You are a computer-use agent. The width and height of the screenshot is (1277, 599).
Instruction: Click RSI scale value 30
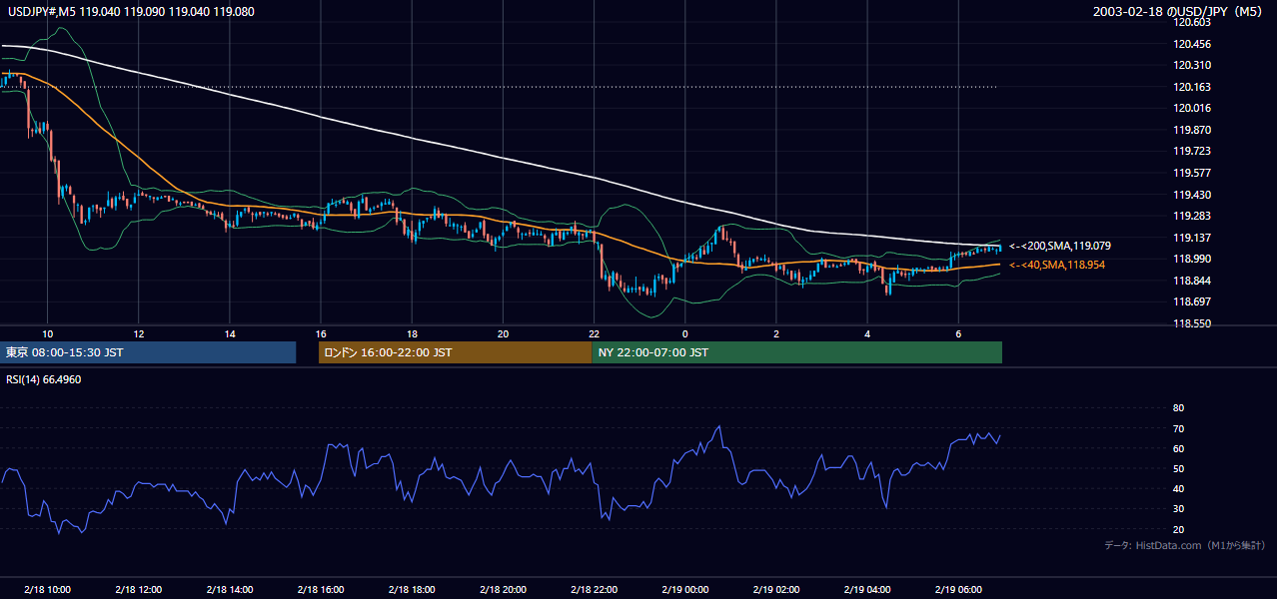tap(1178, 509)
